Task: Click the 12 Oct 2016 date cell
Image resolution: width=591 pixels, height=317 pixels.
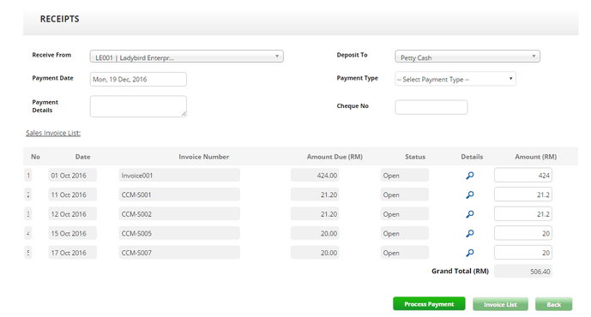Action: click(x=72, y=214)
